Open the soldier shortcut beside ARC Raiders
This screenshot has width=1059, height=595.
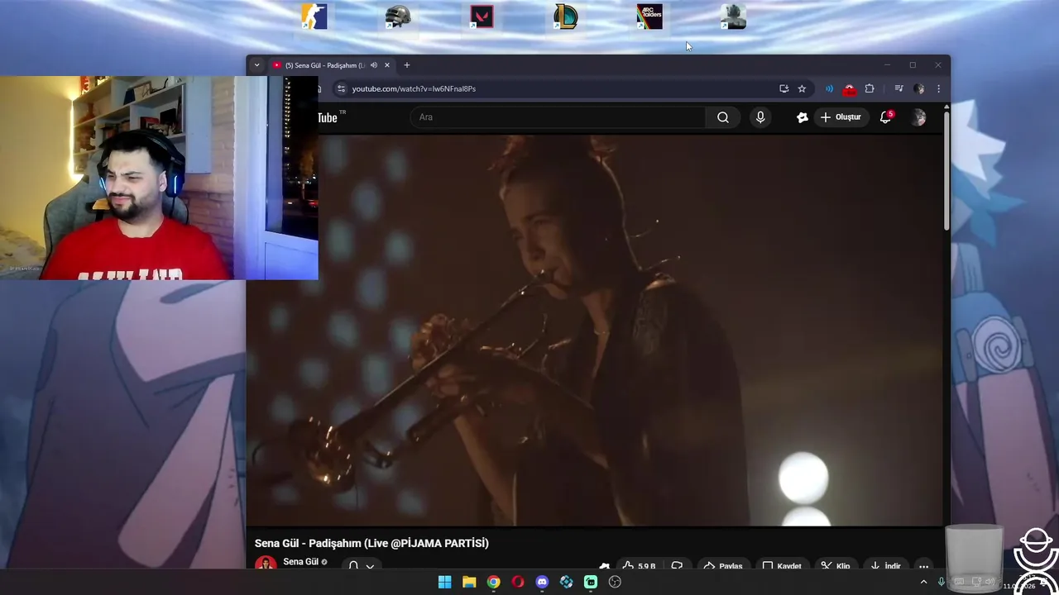[733, 17]
